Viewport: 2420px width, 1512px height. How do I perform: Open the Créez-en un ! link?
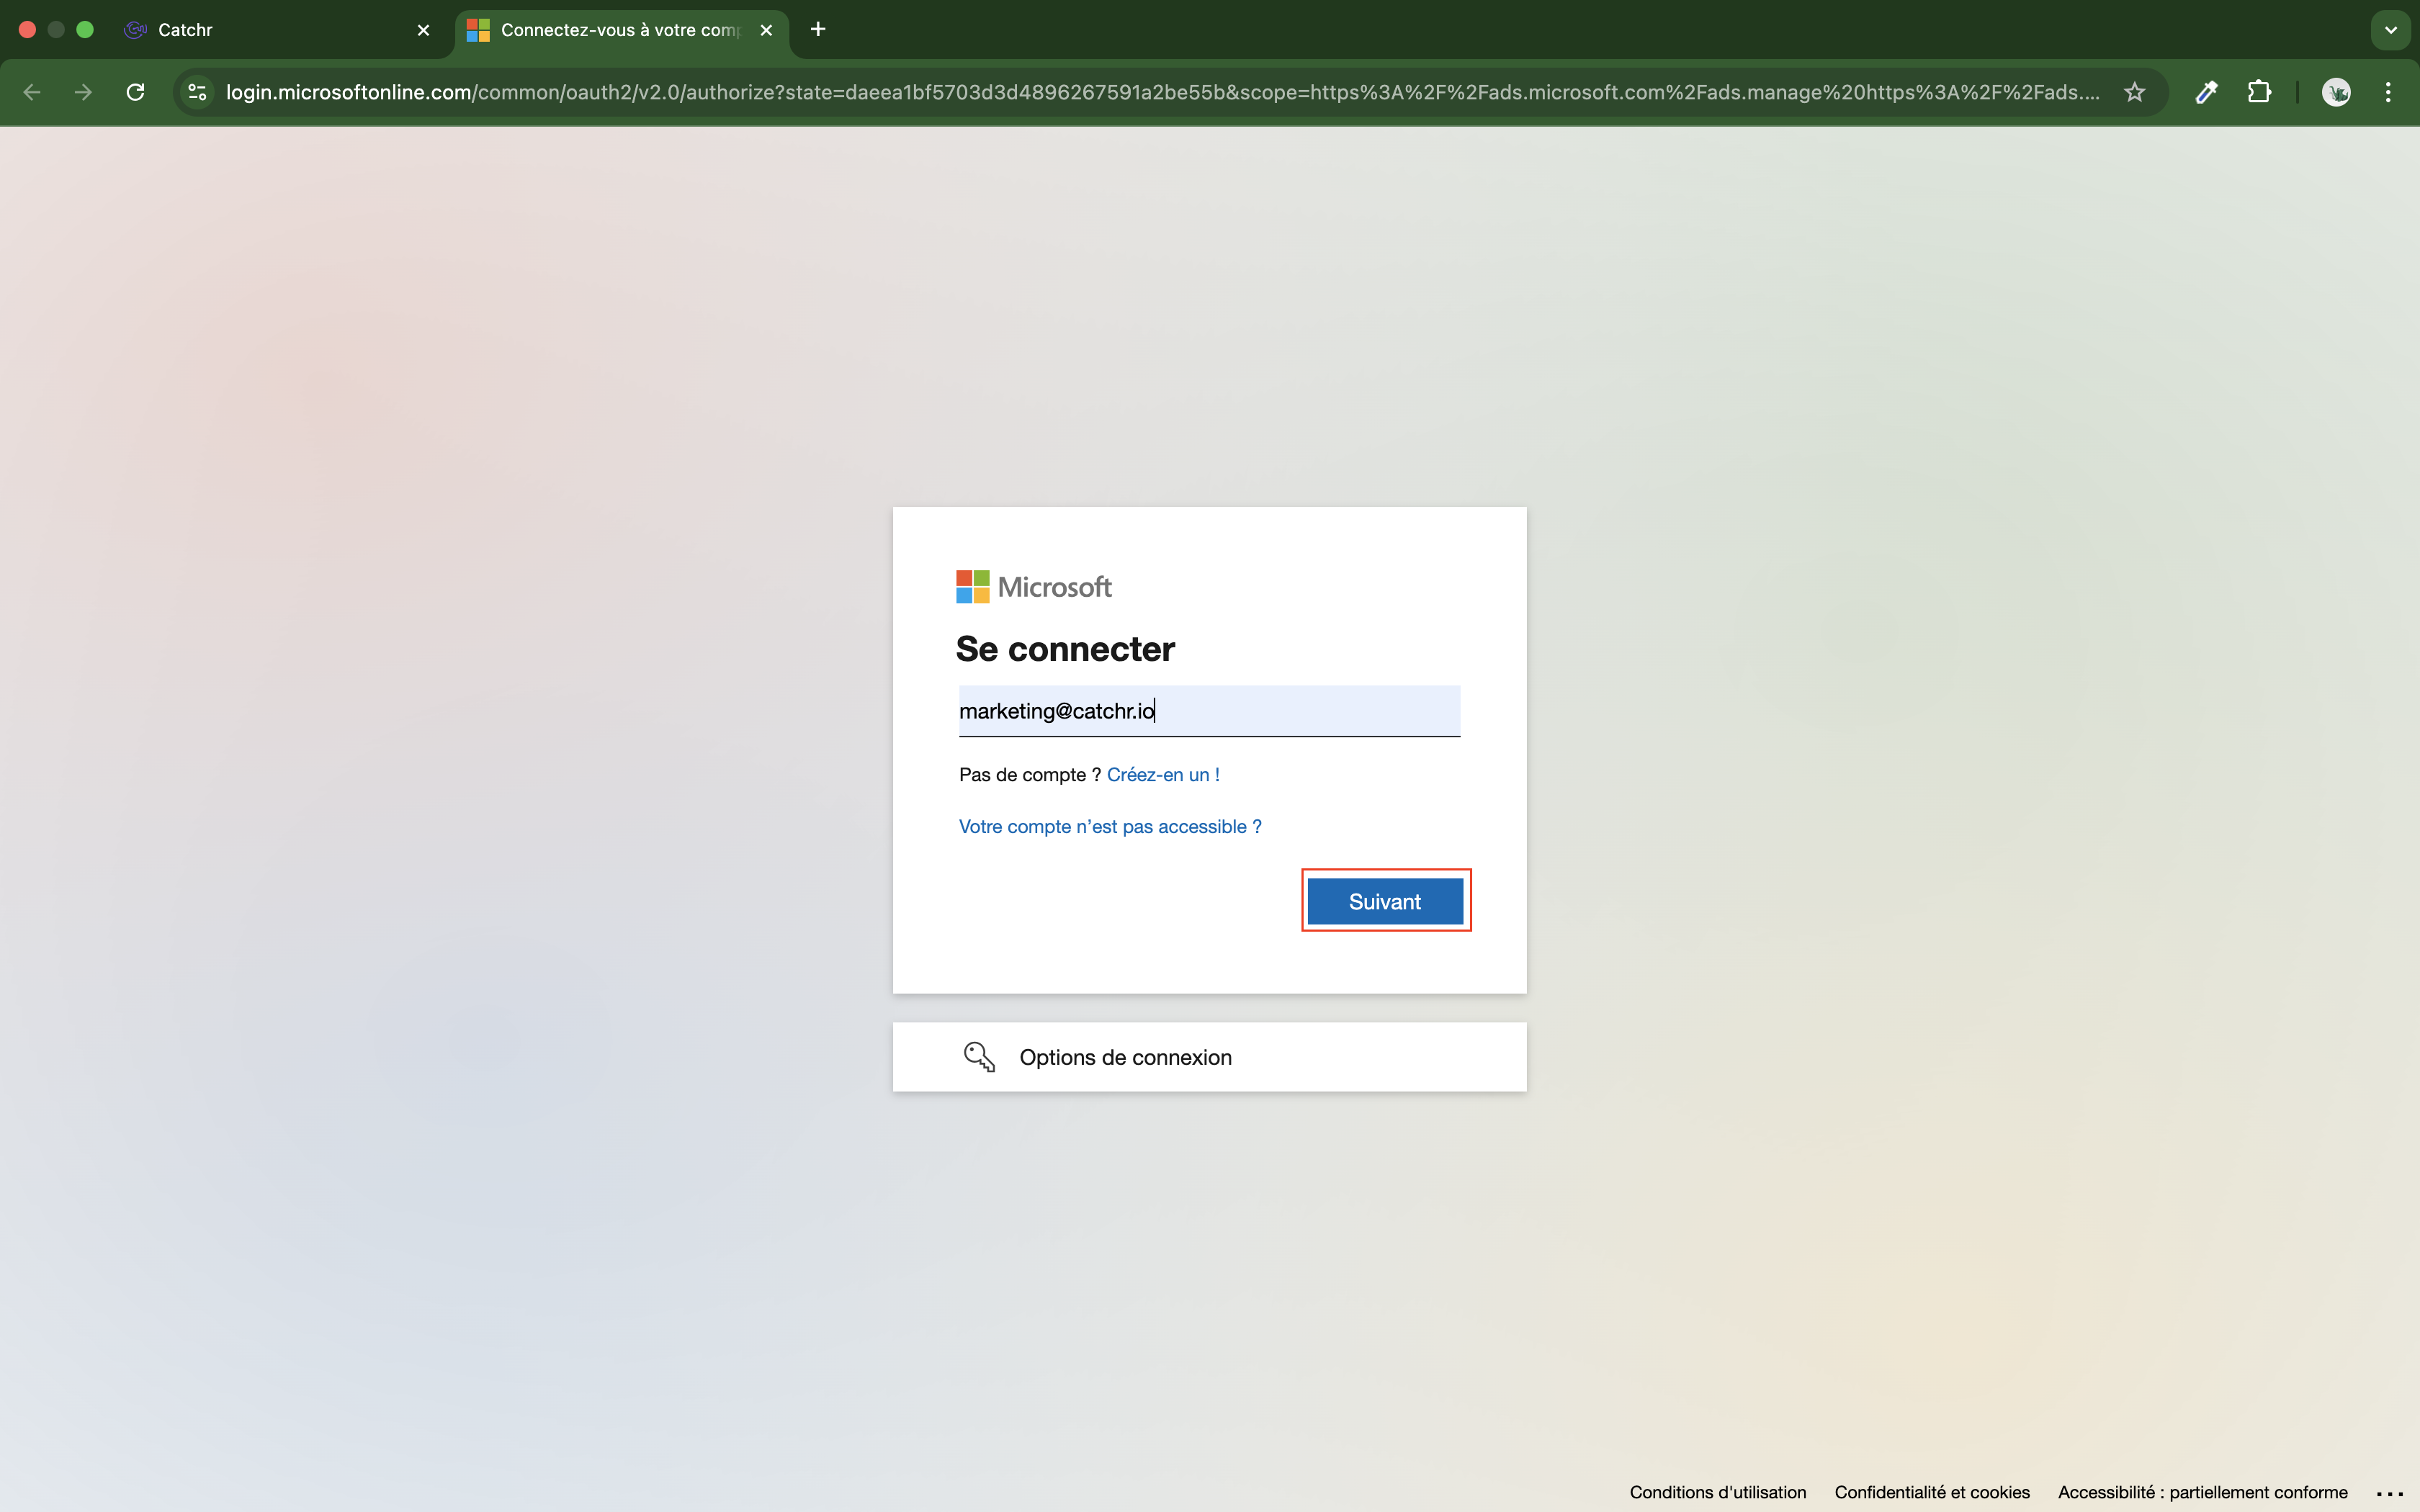[x=1163, y=775]
